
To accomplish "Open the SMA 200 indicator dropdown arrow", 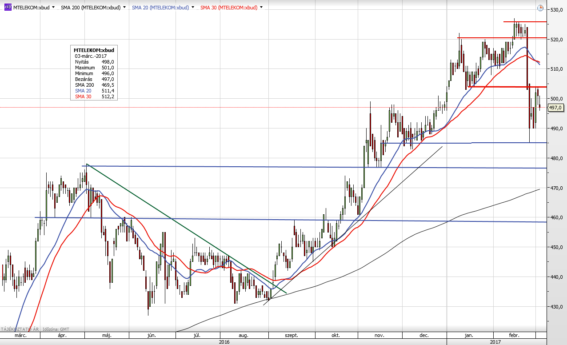I will point(124,8).
